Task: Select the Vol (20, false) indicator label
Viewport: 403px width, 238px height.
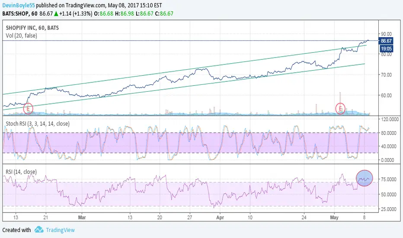Action: 21,35
